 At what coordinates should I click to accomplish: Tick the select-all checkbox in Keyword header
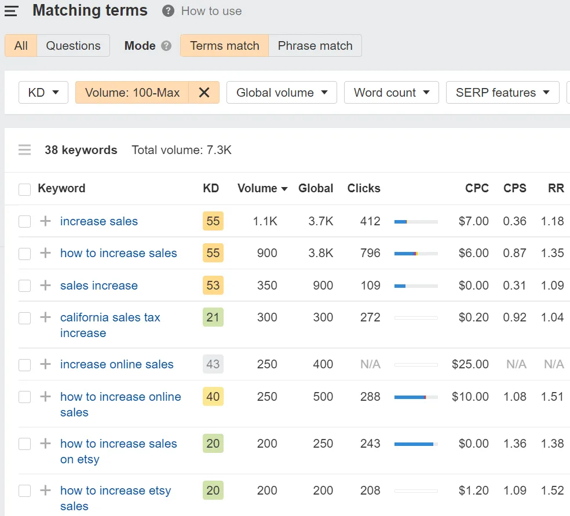[x=24, y=189]
